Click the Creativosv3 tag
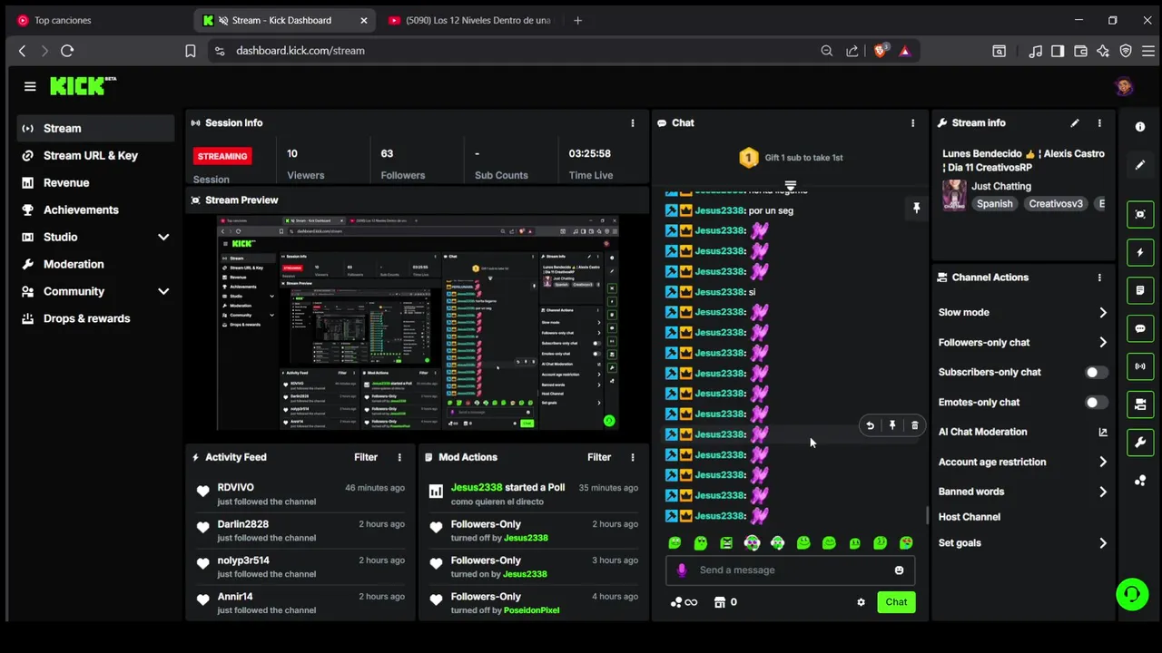This screenshot has height=653, width=1162. [x=1056, y=204]
